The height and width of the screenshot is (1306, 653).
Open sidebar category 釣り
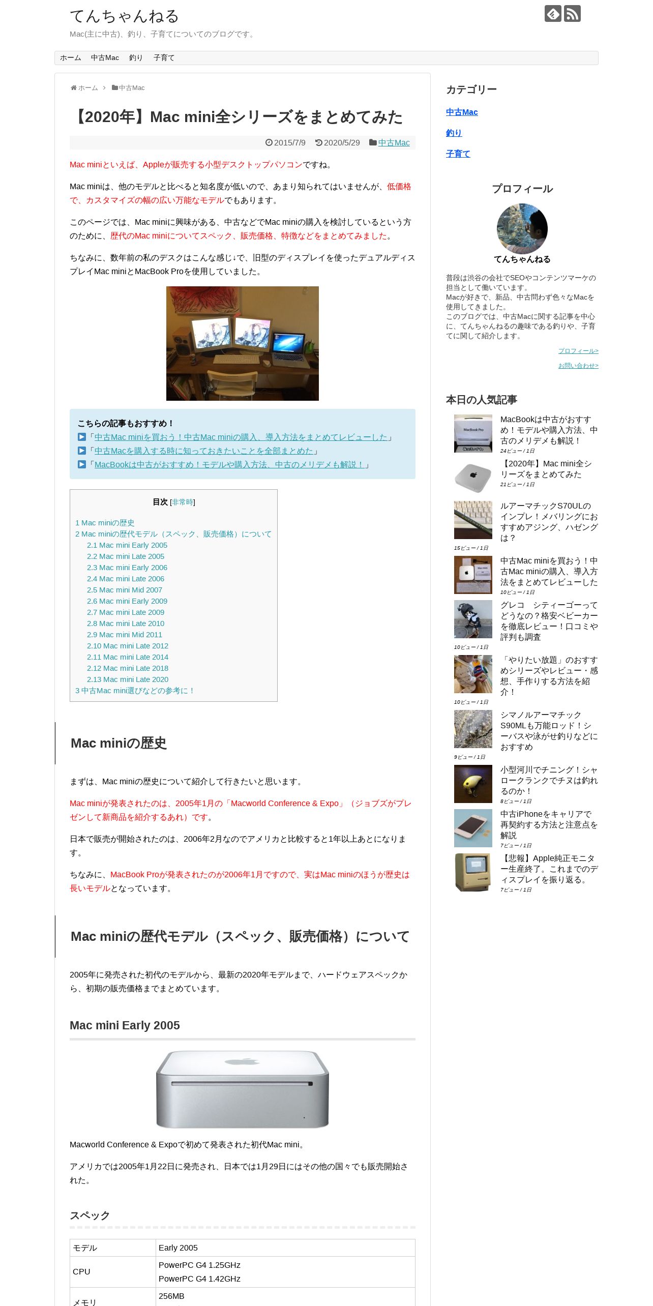(454, 133)
